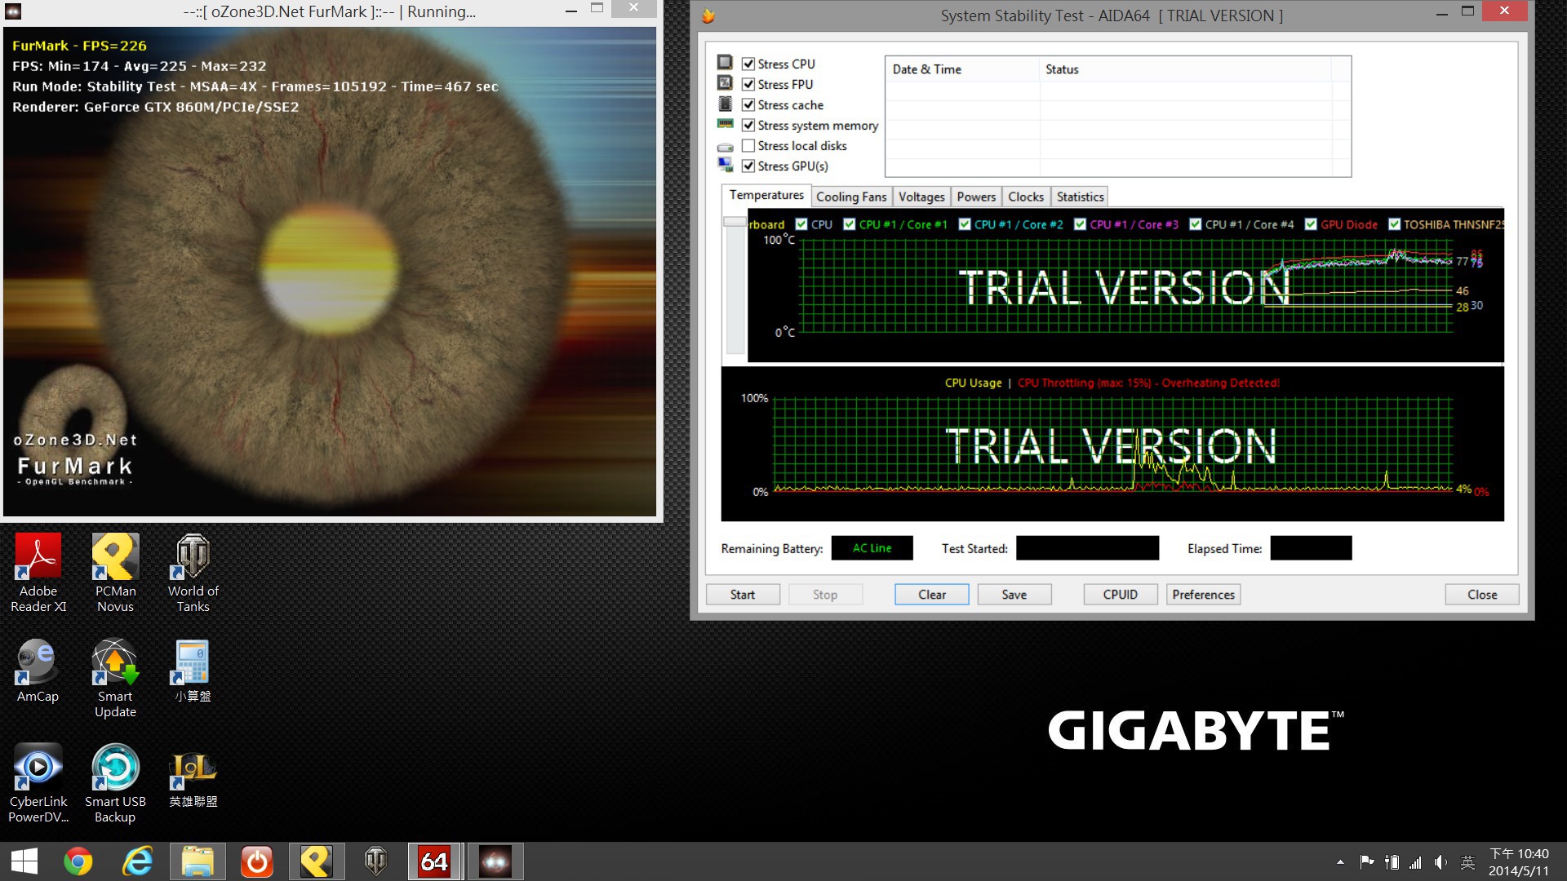Screen dimensions: 1567x881
Task: Click the AIDA64 flame title bar icon
Action: click(x=708, y=15)
